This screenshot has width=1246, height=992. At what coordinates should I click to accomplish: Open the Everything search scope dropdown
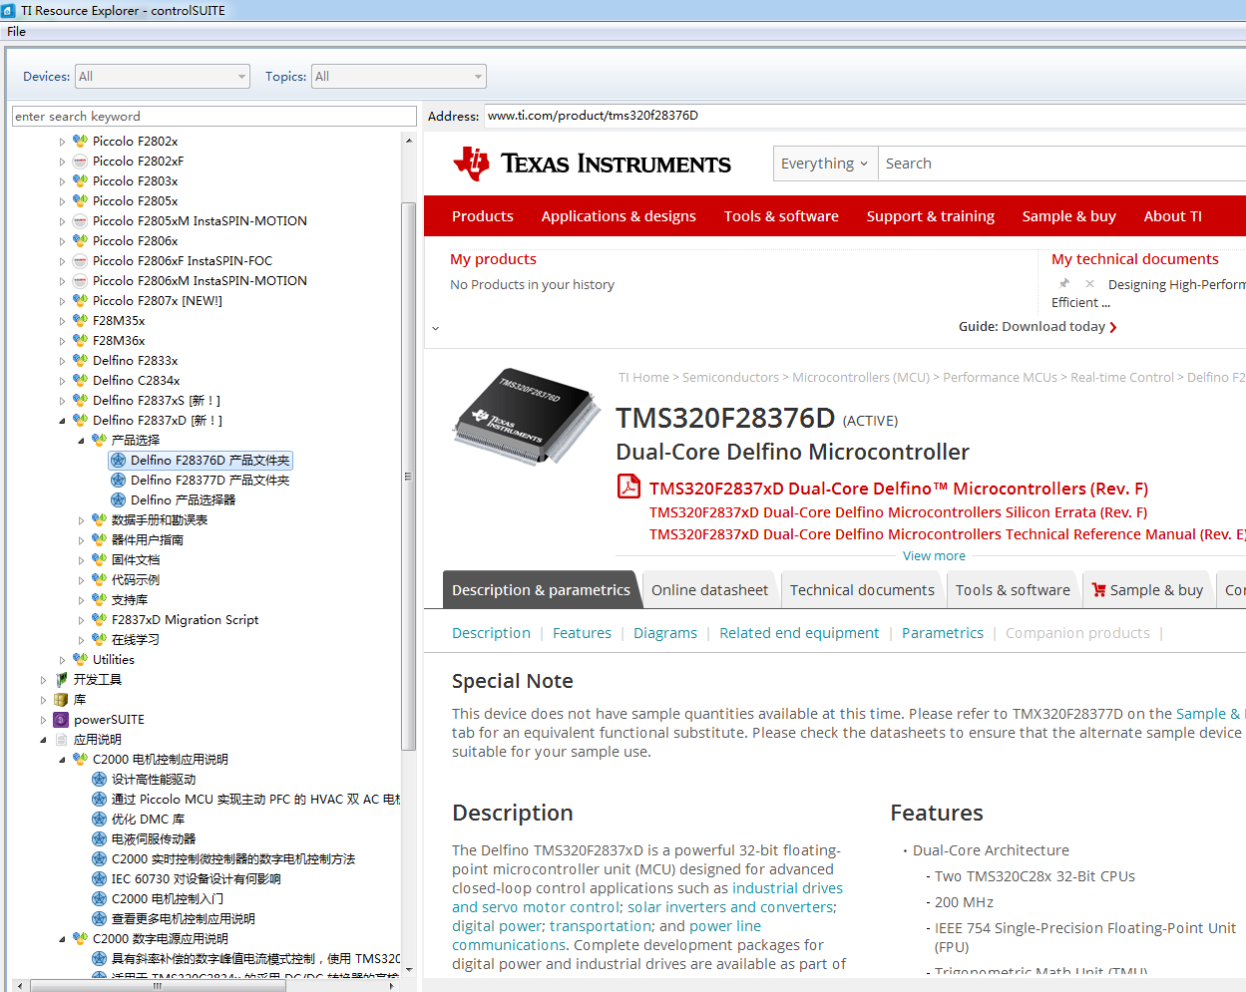pos(825,164)
